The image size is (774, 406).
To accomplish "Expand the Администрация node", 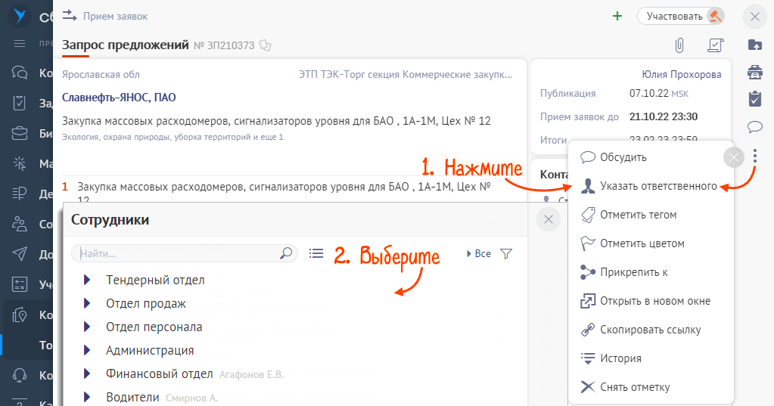I will [x=87, y=350].
